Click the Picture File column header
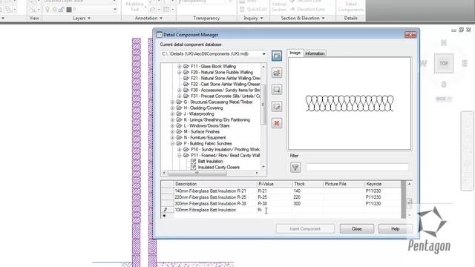This screenshot has width=475, height=267. (x=344, y=184)
